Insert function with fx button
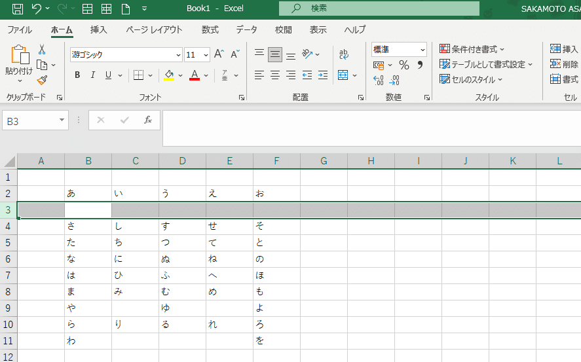This screenshot has height=362, width=581. tap(148, 120)
